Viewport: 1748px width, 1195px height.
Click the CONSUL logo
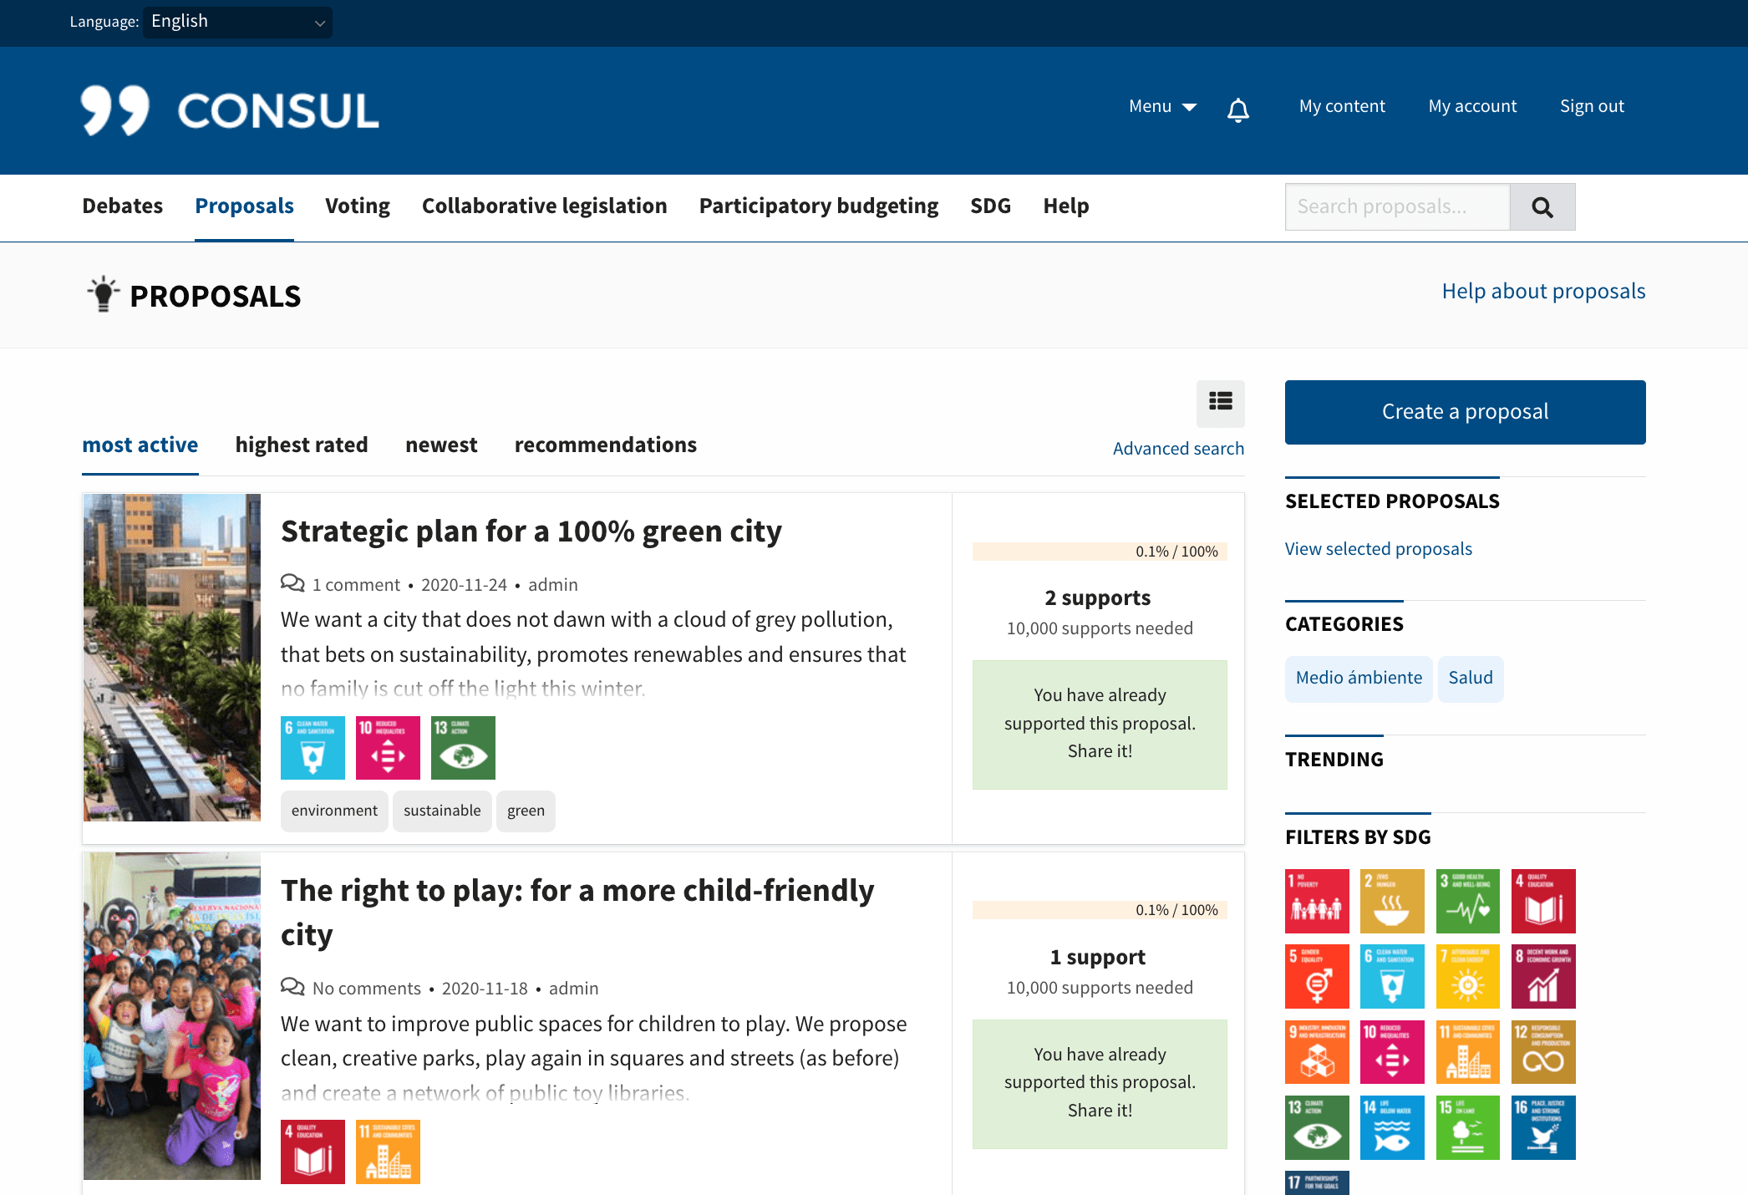pos(230,110)
